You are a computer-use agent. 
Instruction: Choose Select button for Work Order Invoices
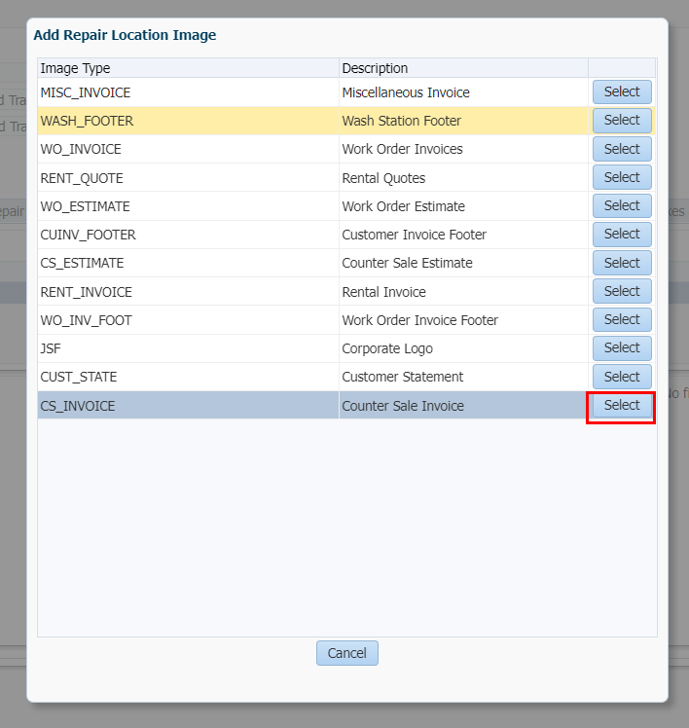pyautogui.click(x=622, y=149)
